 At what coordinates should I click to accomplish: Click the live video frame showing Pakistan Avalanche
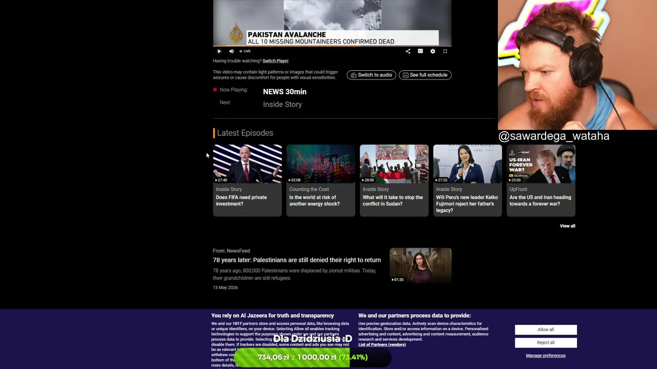pos(332,23)
